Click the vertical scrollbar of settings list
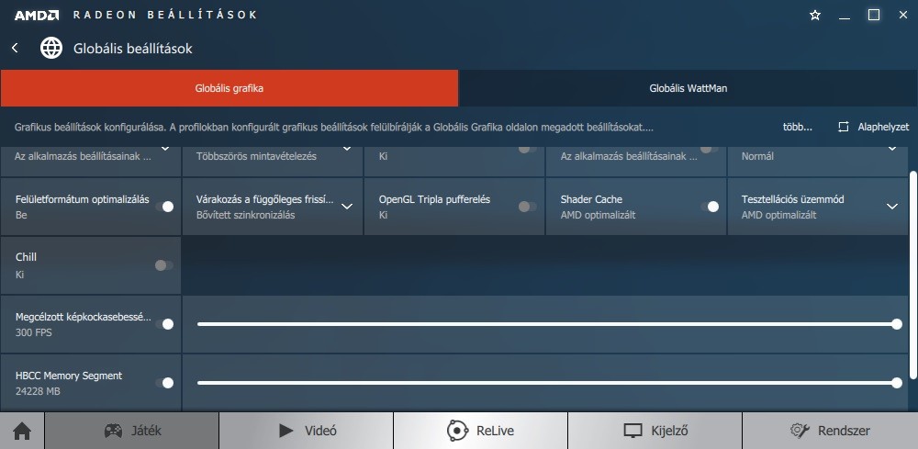918x449 pixels. [914, 275]
